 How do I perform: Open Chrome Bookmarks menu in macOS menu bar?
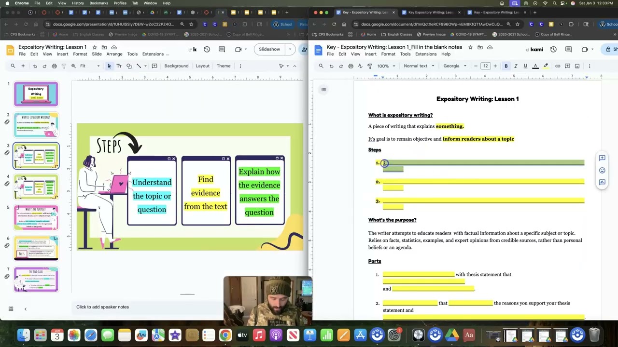coord(98,3)
